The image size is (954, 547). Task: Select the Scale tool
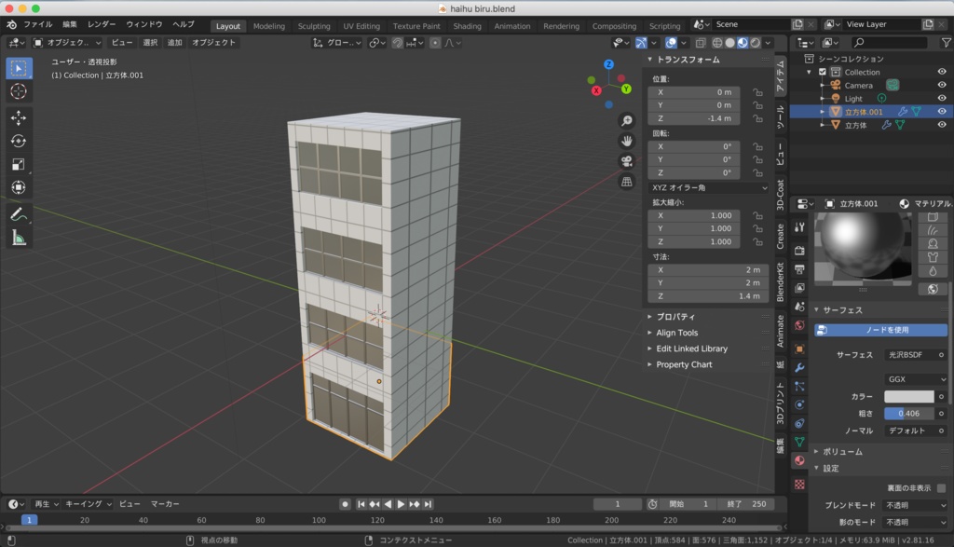(x=19, y=164)
